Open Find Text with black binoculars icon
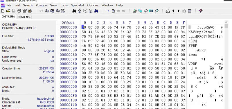 pyautogui.click(x=74, y=11)
